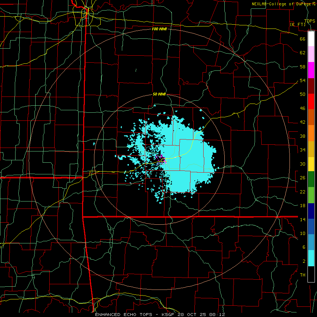317x317 pixels.
Task: Click the white swatch at the legend top
Action: (311, 38)
